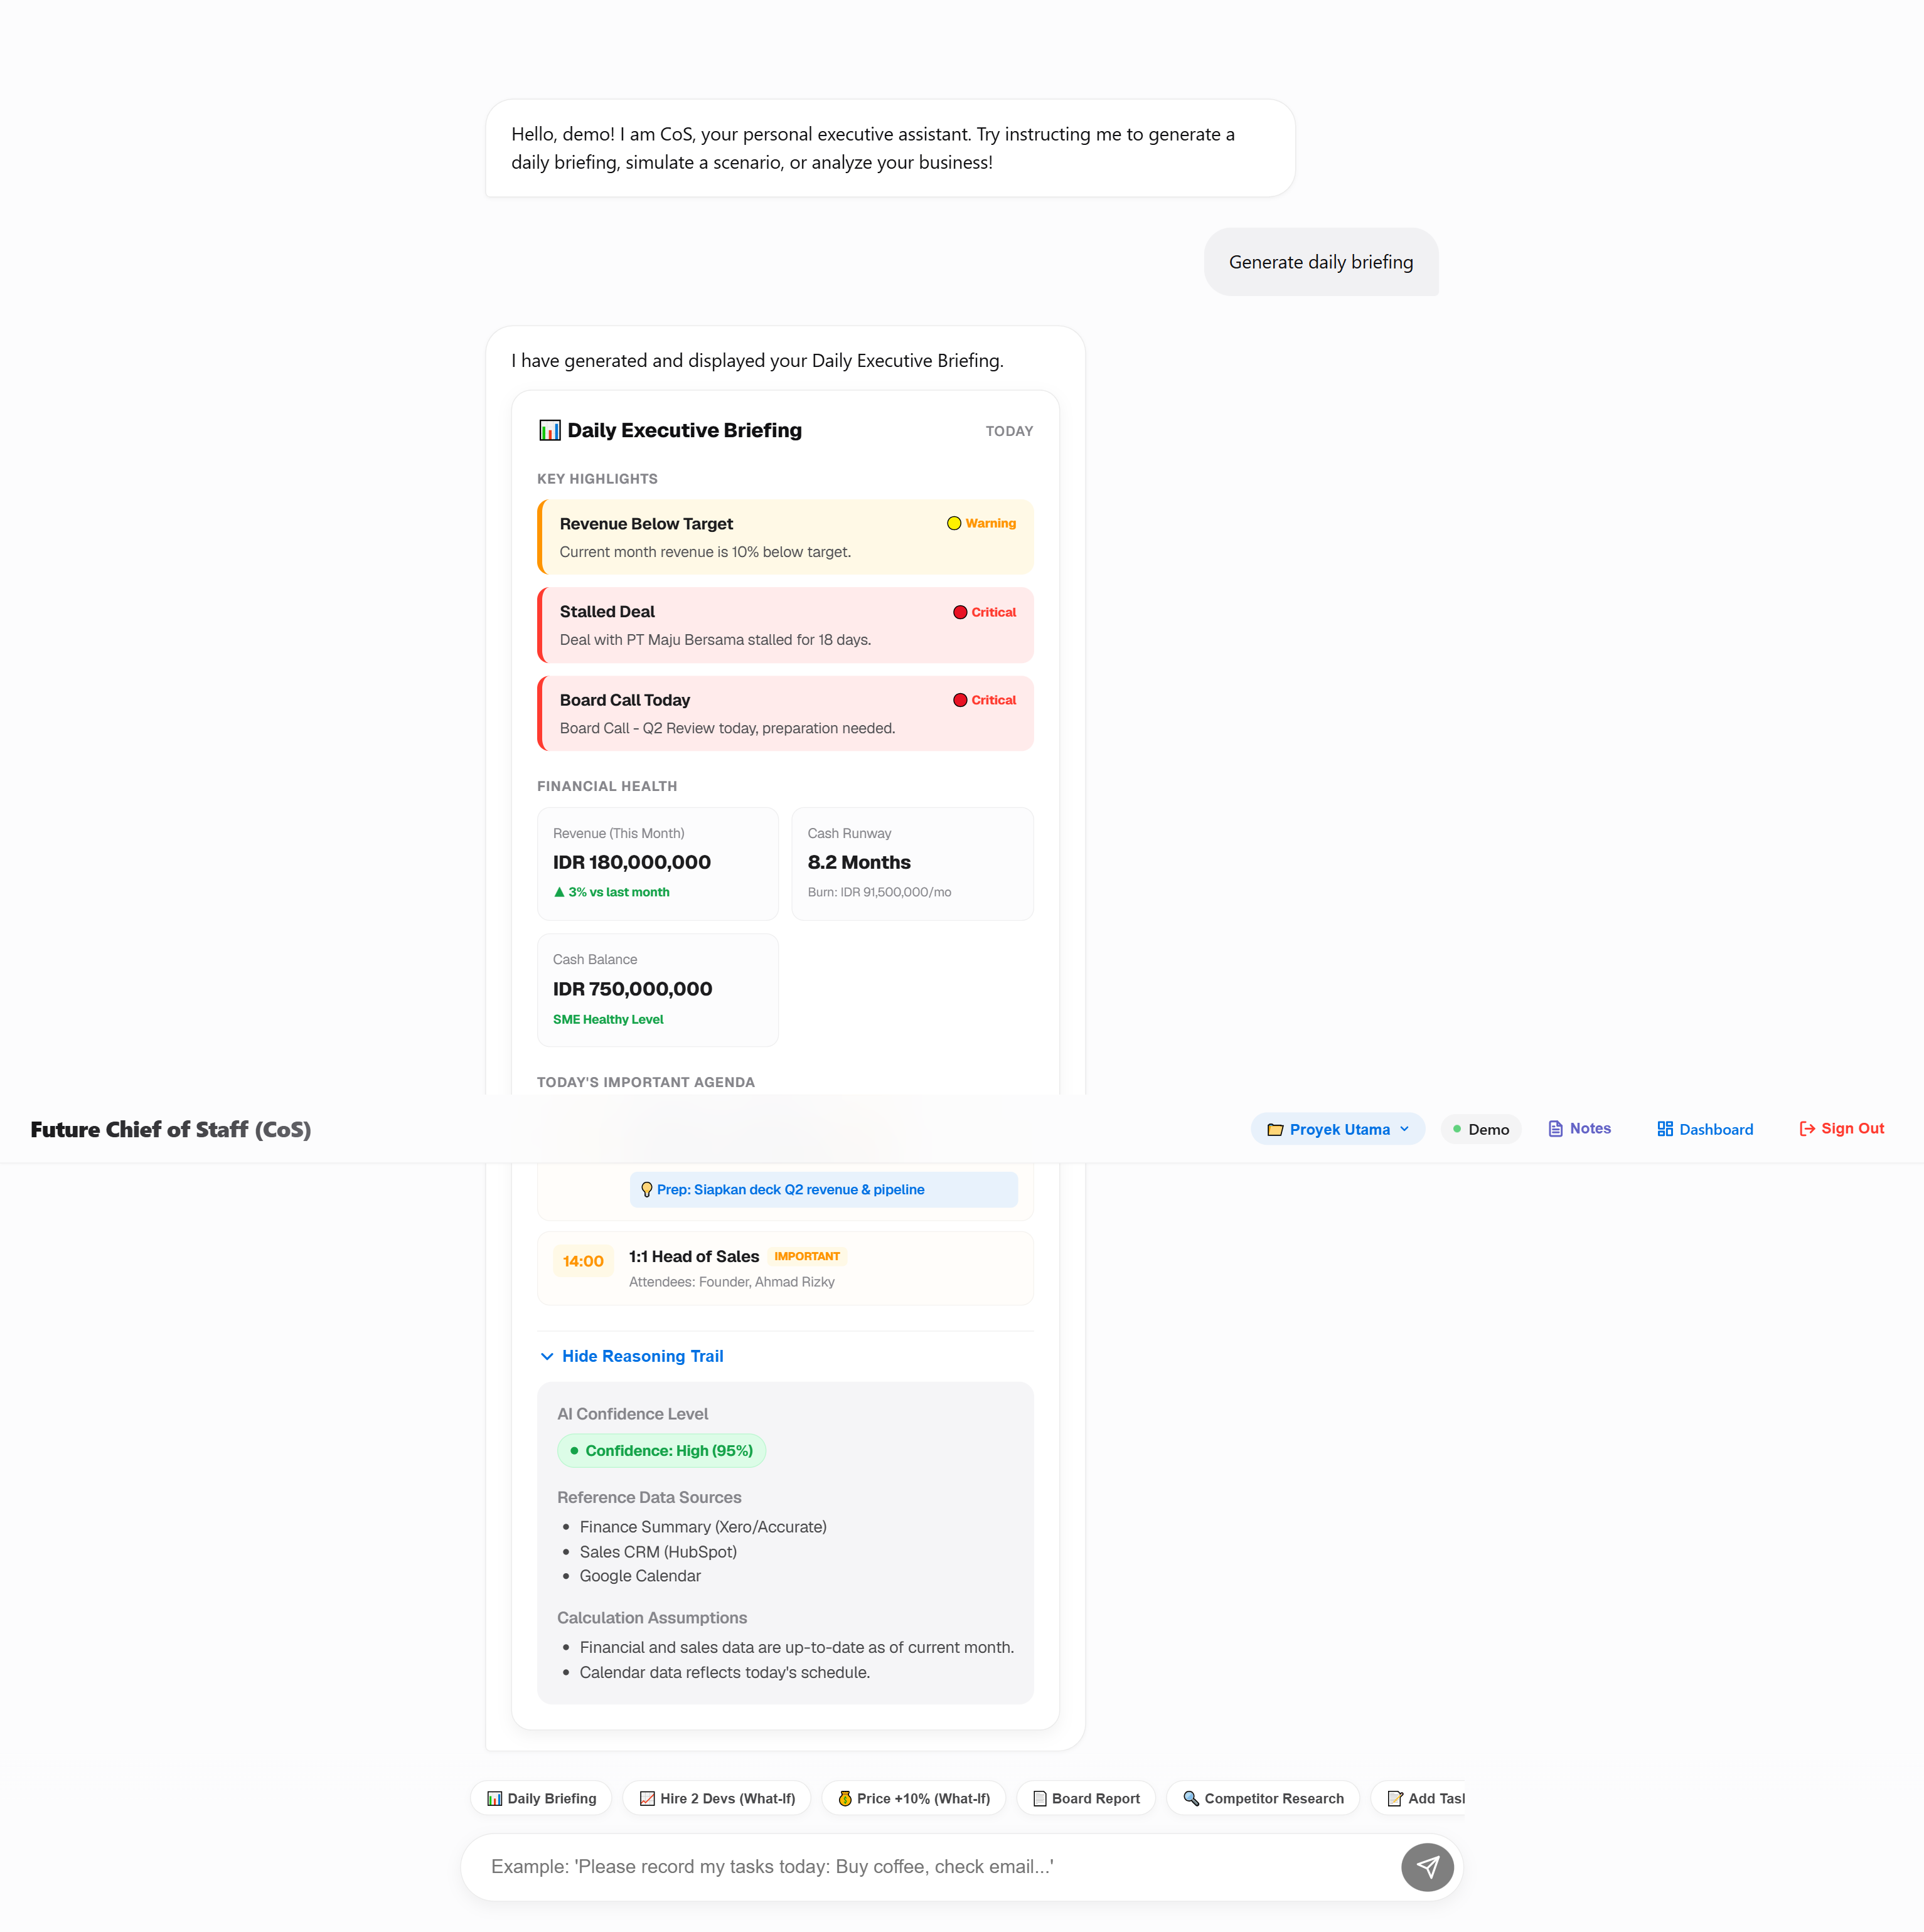Click the lightbulb icon in Prep note
Image resolution: width=1924 pixels, height=1932 pixels.
pyautogui.click(x=646, y=1189)
